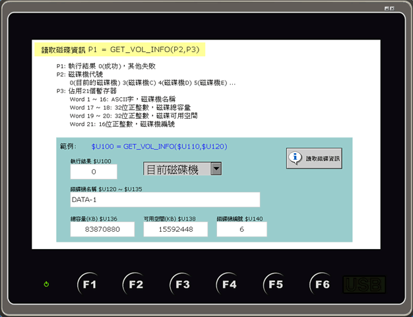Click the USB indicator on the bezel
The height and width of the screenshot is (317, 413).
tap(364, 285)
